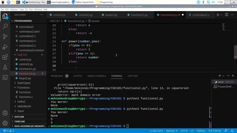The image size is (237, 133).
Task: Click the volume tray icon
Action: click(213, 2)
